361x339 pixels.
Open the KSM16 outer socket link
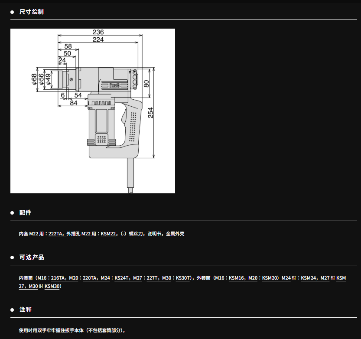[237, 278]
